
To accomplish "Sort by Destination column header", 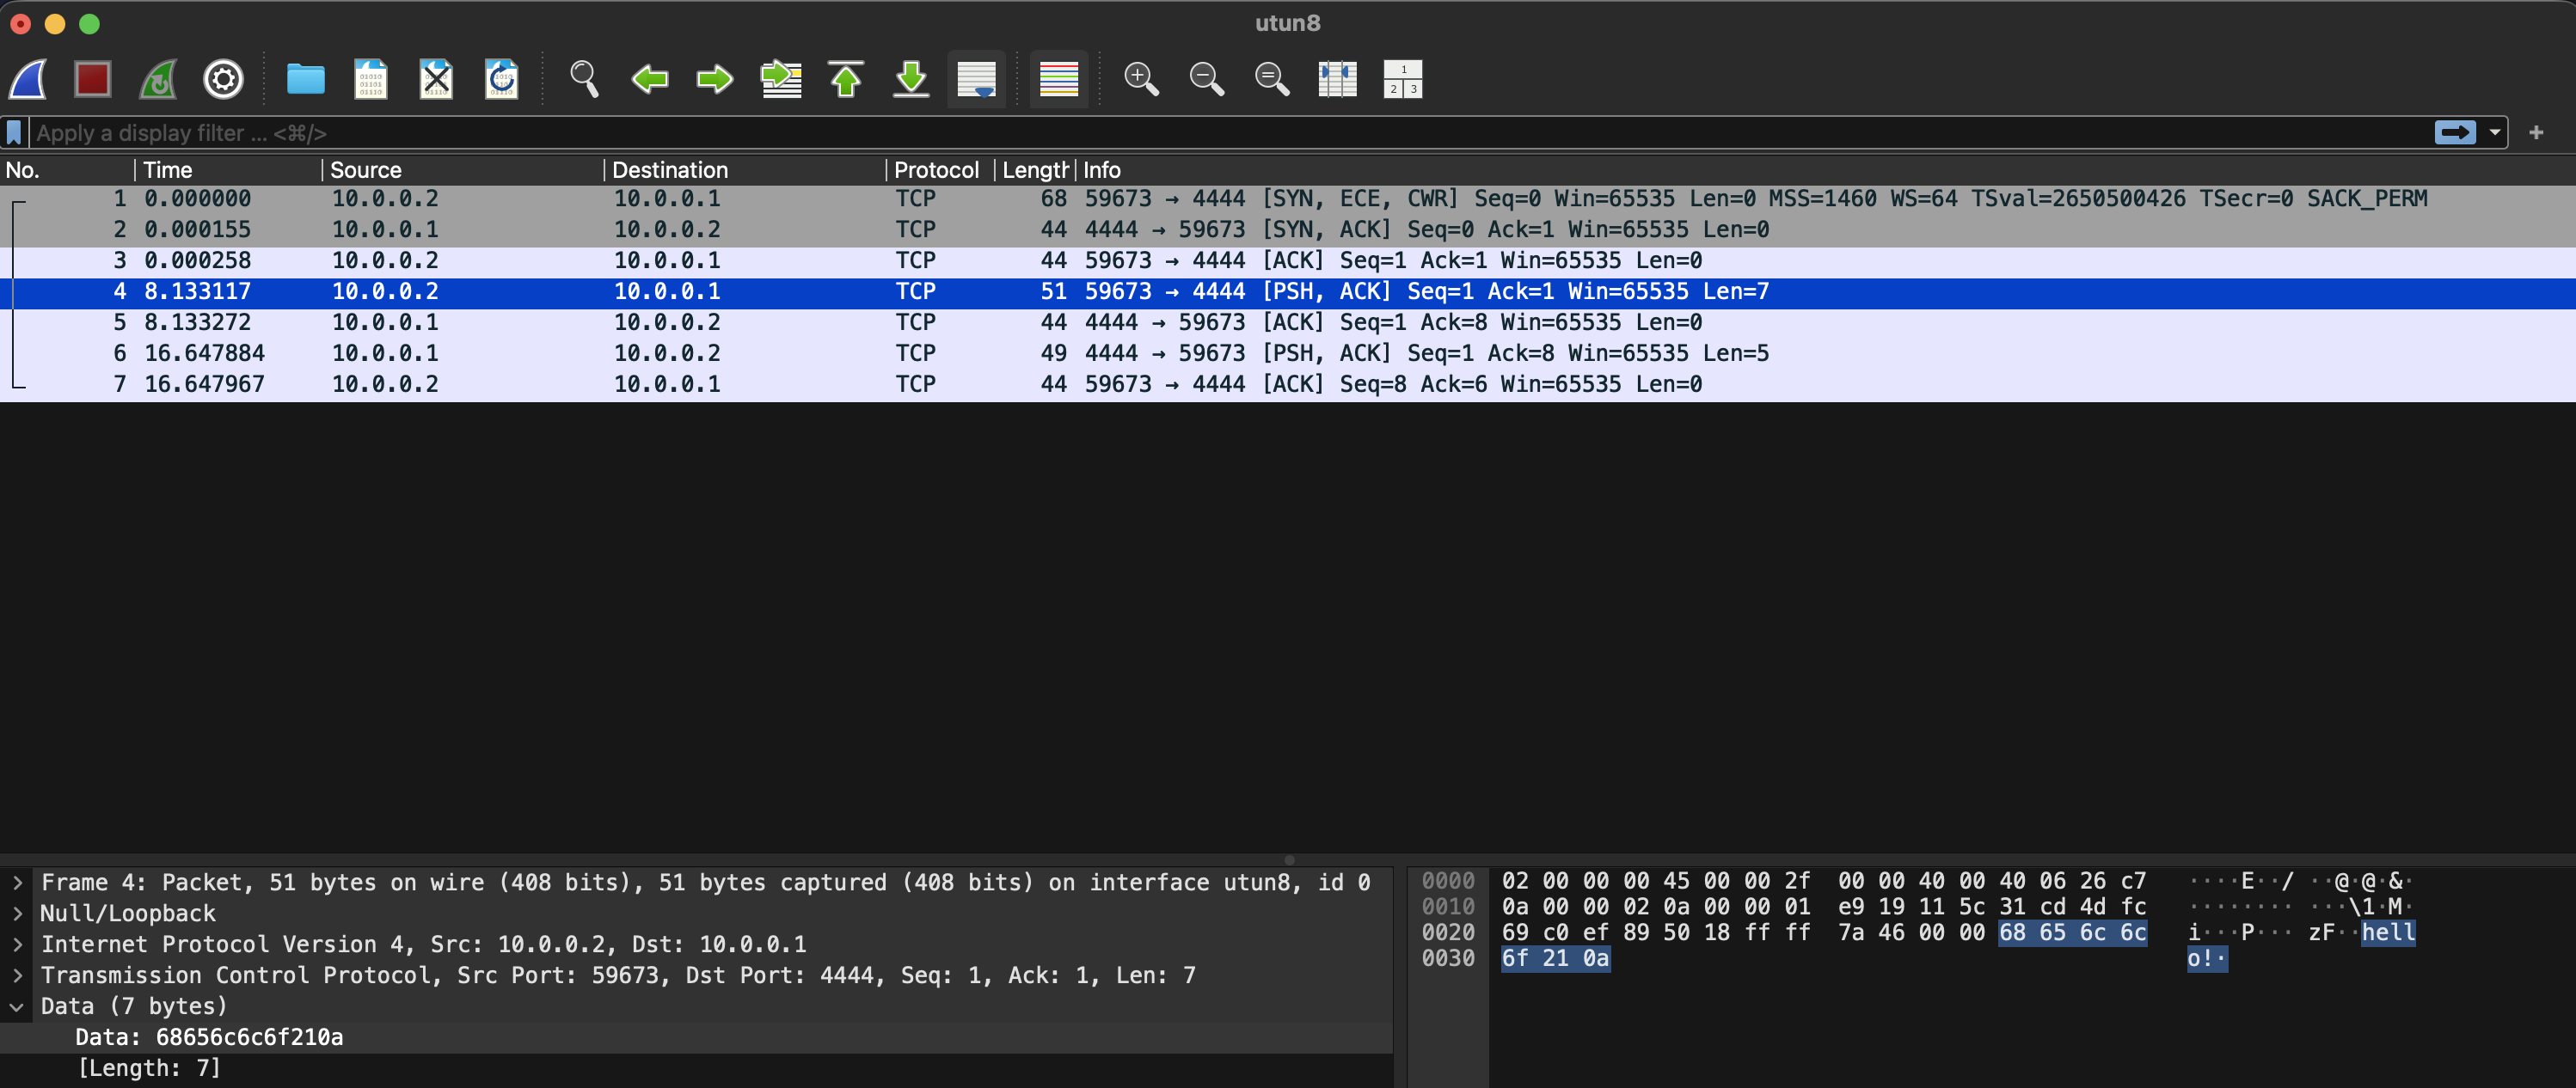I will point(745,170).
